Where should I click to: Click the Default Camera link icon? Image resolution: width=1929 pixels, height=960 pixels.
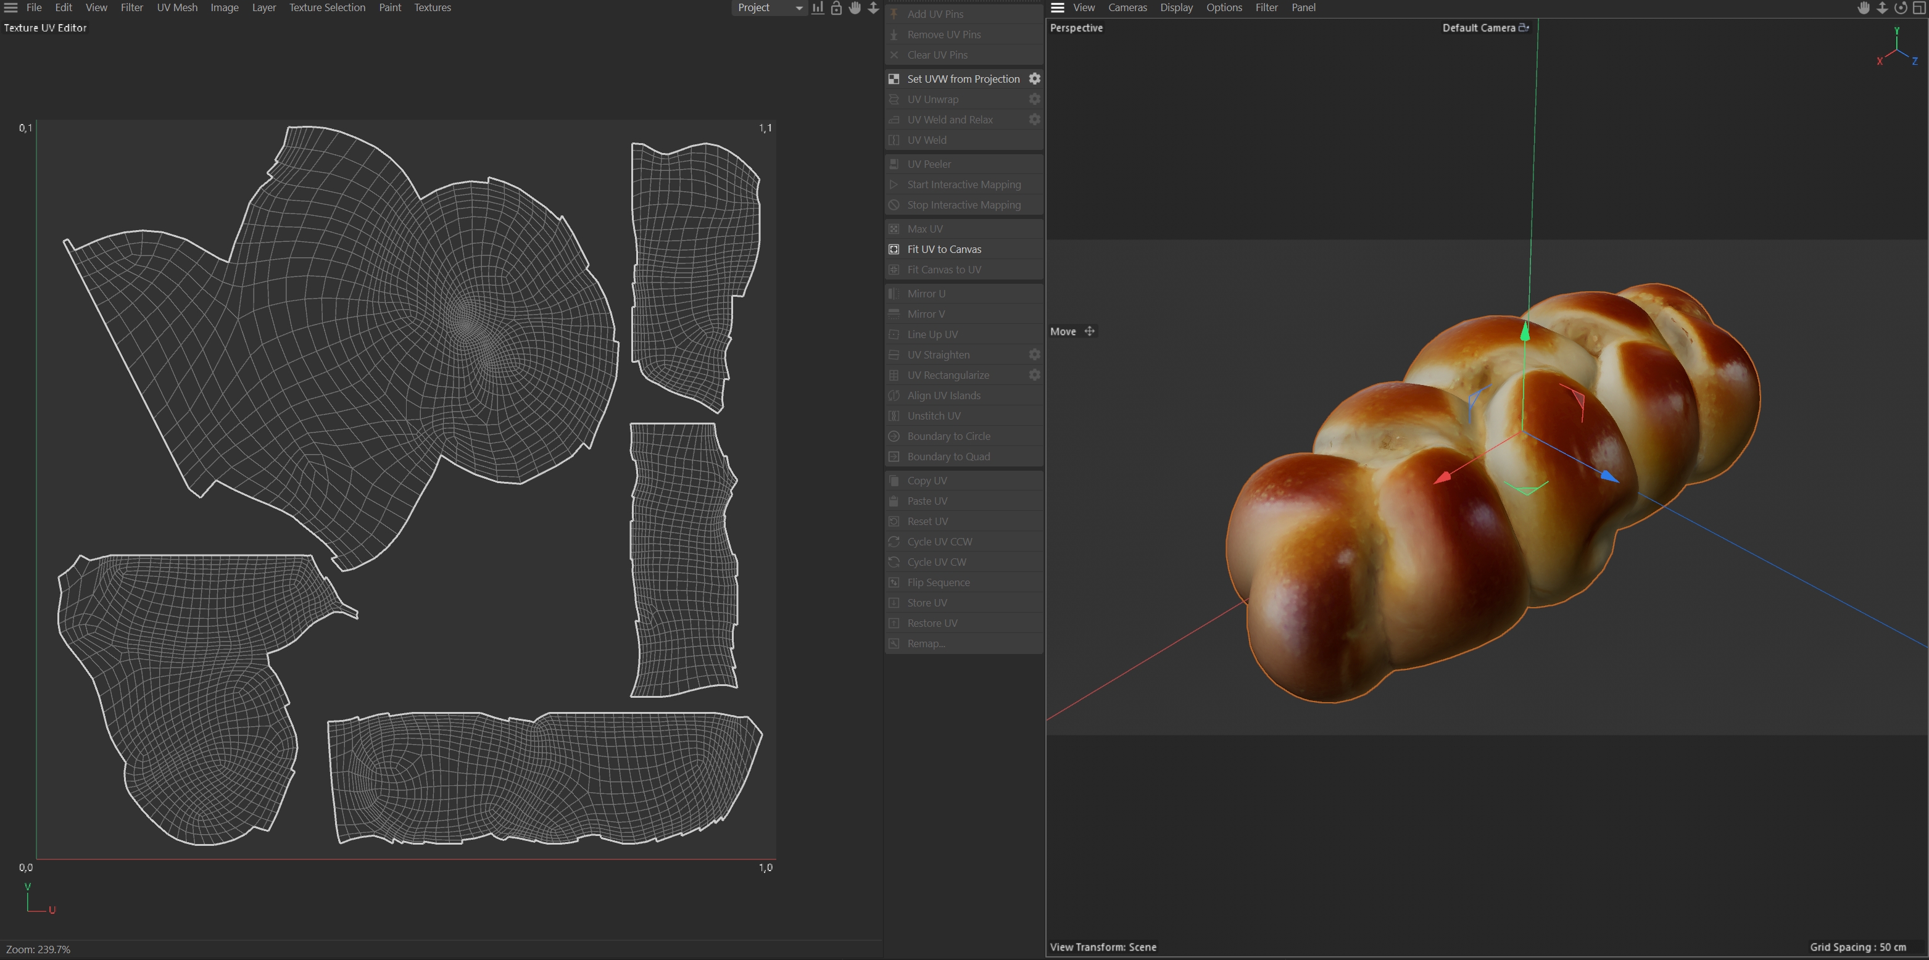point(1523,28)
